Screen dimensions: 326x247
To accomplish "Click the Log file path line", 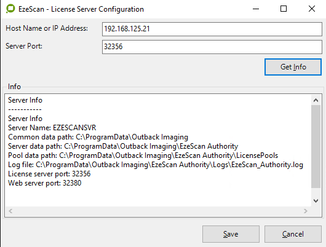I will [x=156, y=165].
